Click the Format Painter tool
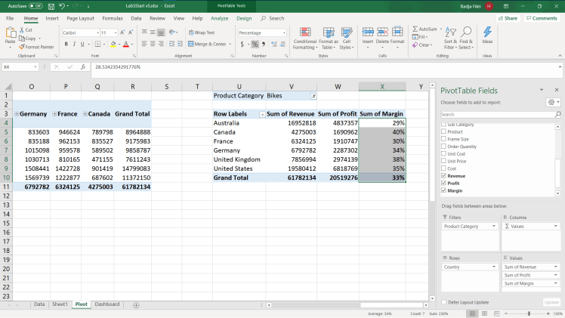Screen dimensions: 565x318 tap(37, 47)
